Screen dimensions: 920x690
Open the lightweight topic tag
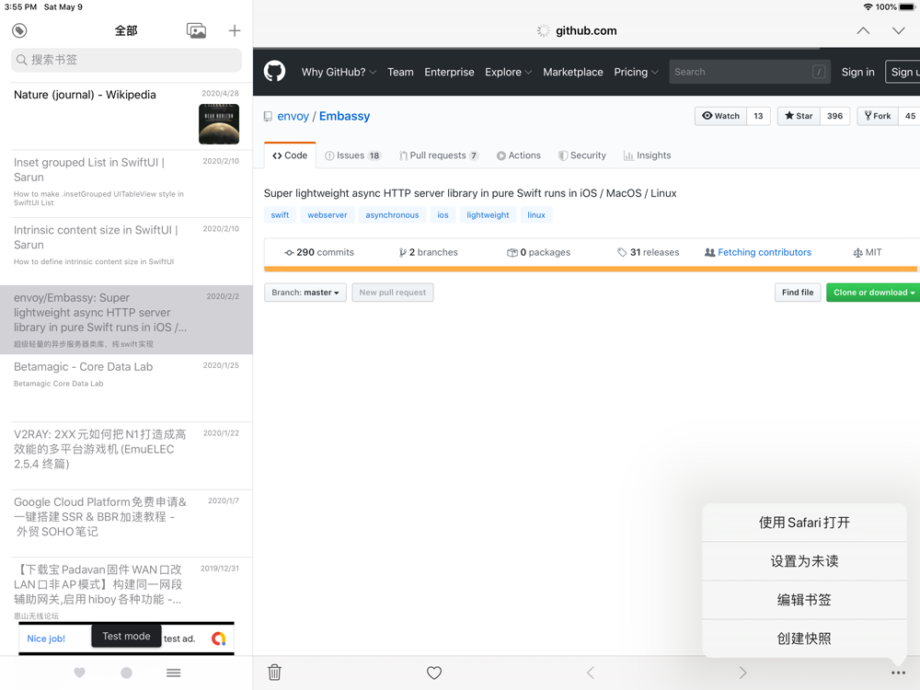coord(488,214)
